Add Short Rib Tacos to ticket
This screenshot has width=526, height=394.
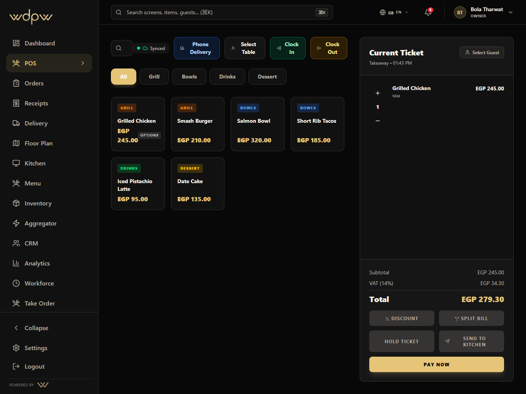click(317, 124)
